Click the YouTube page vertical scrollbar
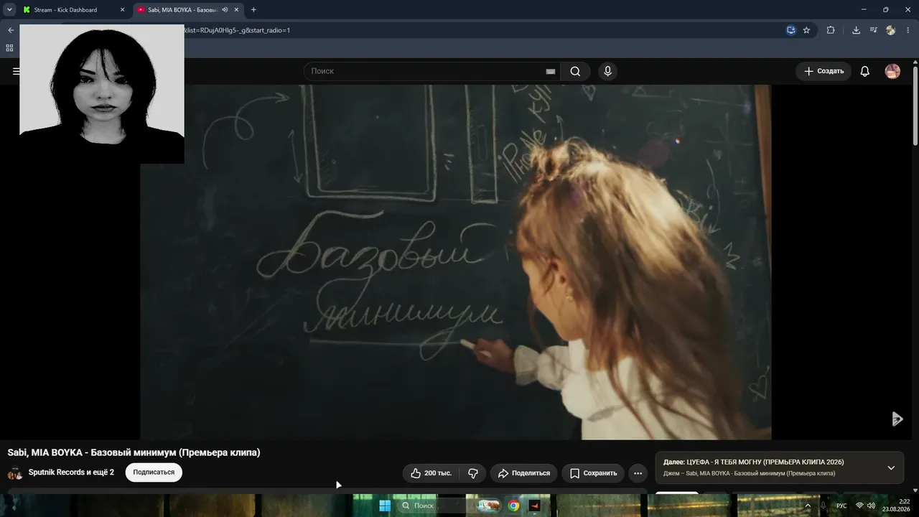Viewport: 919px width, 517px height. [x=915, y=108]
